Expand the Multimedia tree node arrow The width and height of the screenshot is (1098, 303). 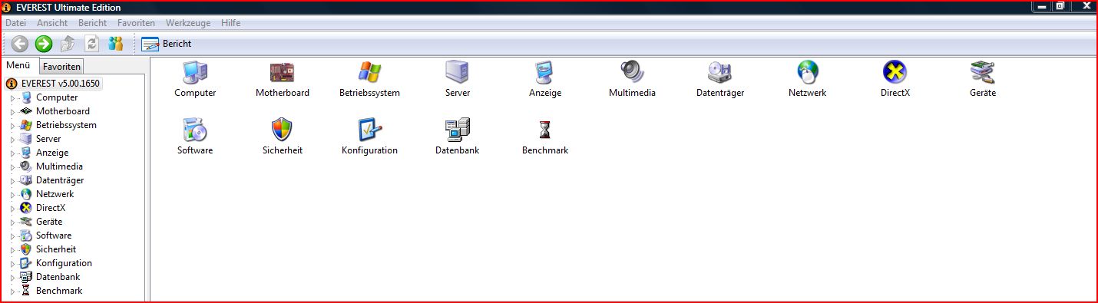[12, 167]
